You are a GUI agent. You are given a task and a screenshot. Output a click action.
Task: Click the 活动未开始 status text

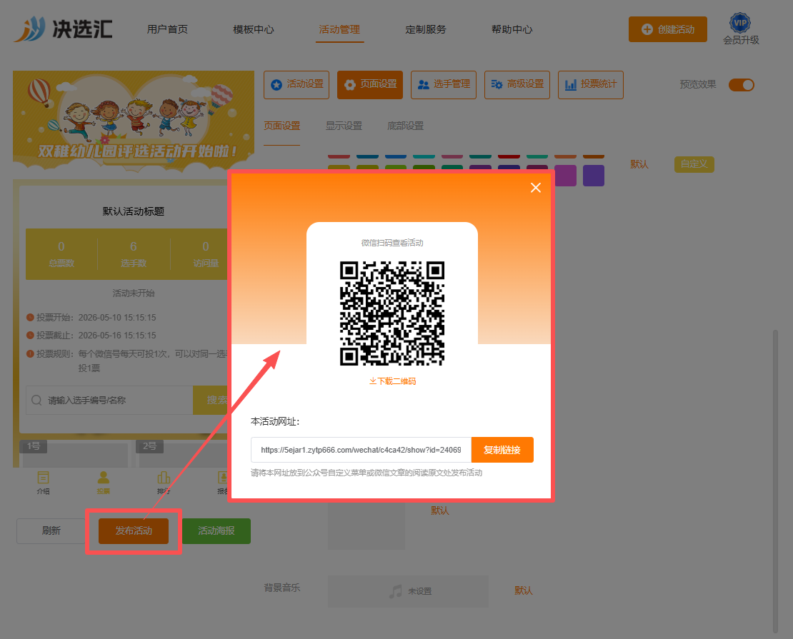pyautogui.click(x=134, y=293)
